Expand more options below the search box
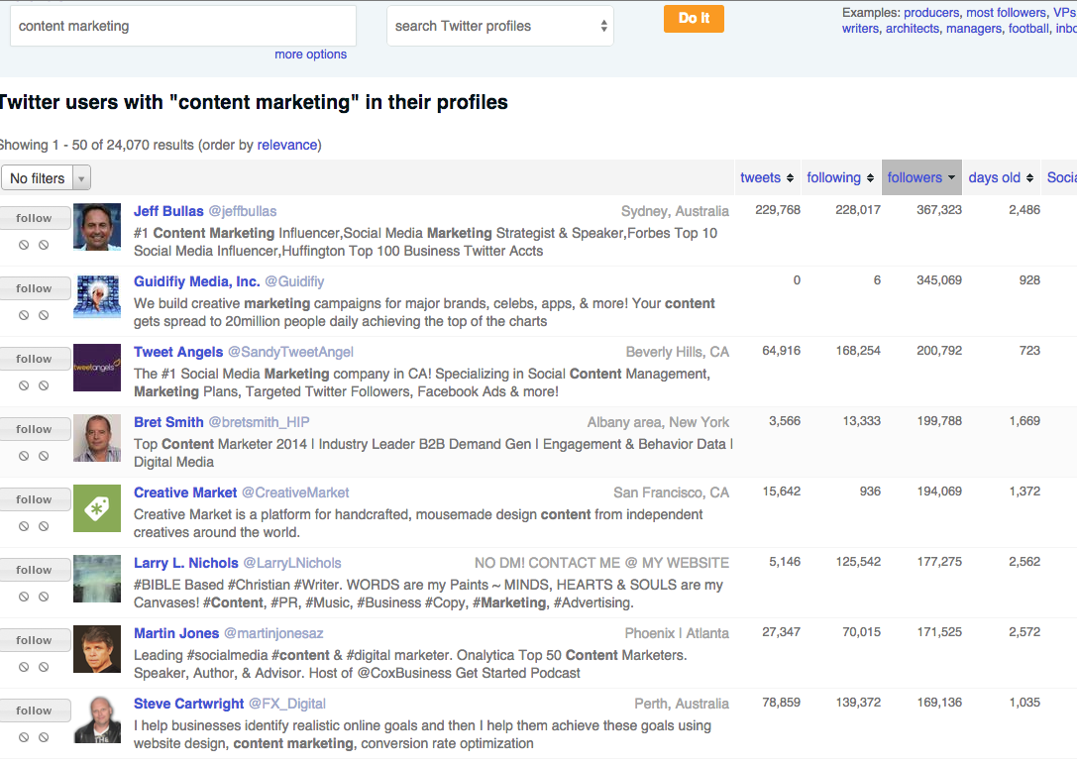 click(310, 55)
